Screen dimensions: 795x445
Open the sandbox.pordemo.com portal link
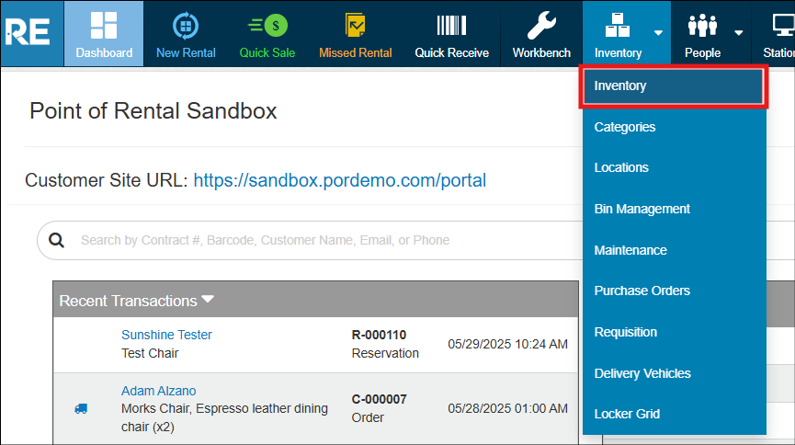(x=339, y=180)
